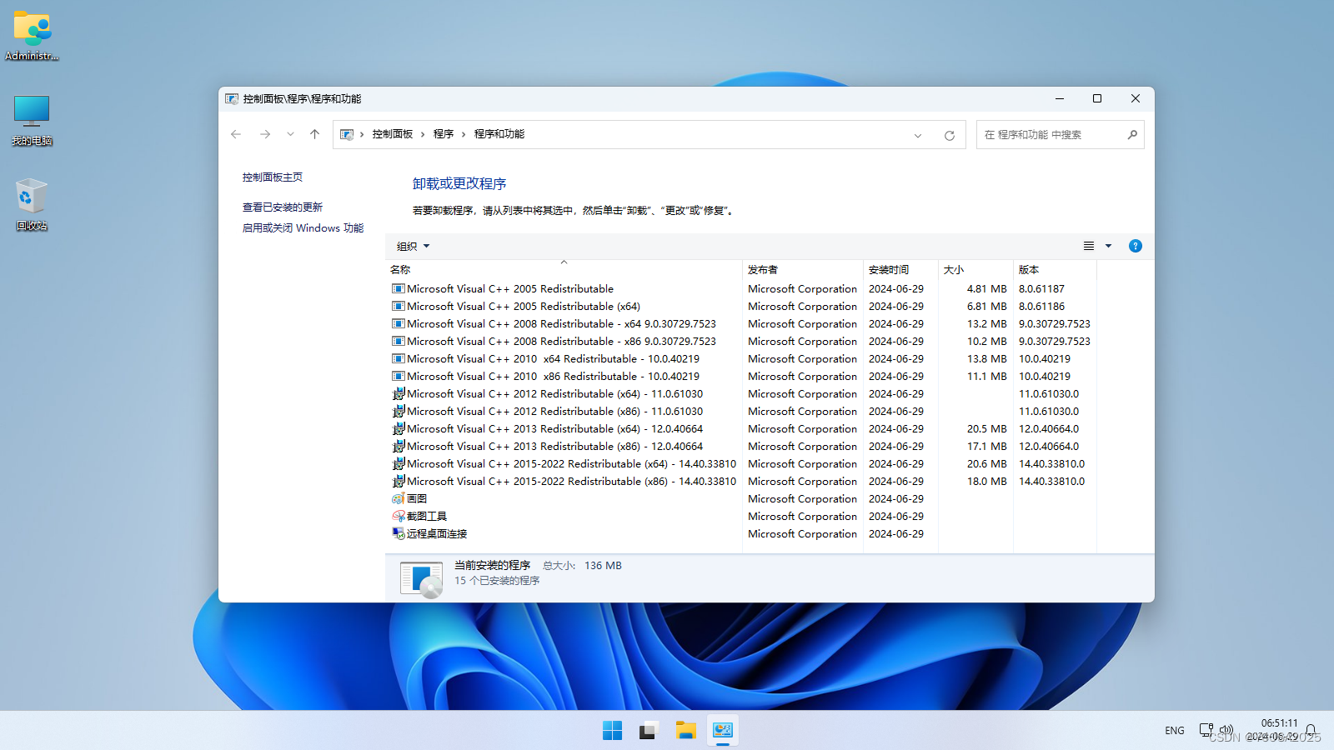Click size 20.5 MB cell
Image resolution: width=1334 pixels, height=750 pixels.
(986, 429)
